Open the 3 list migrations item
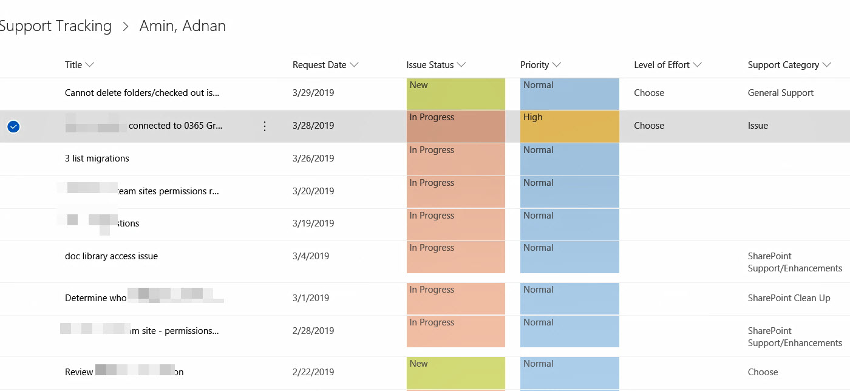 [x=97, y=158]
